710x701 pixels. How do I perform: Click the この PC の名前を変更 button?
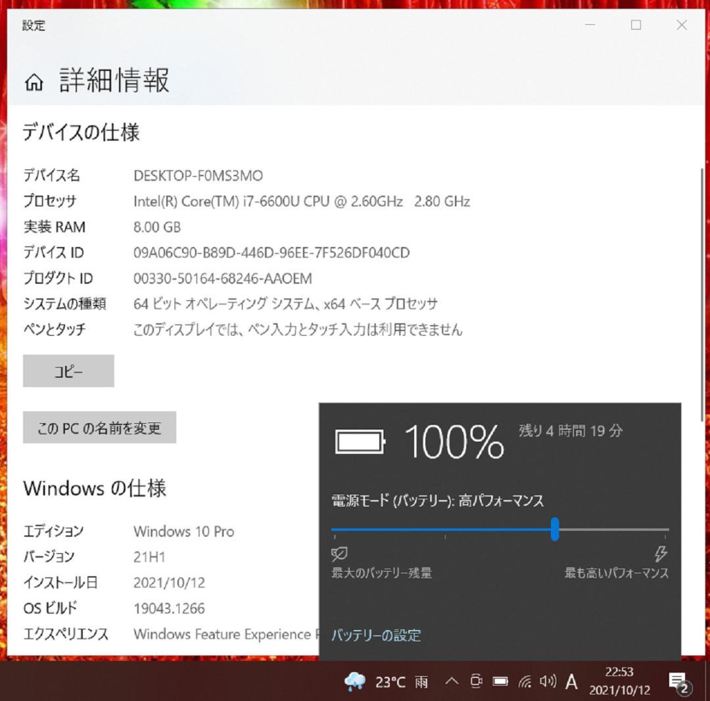[99, 427]
